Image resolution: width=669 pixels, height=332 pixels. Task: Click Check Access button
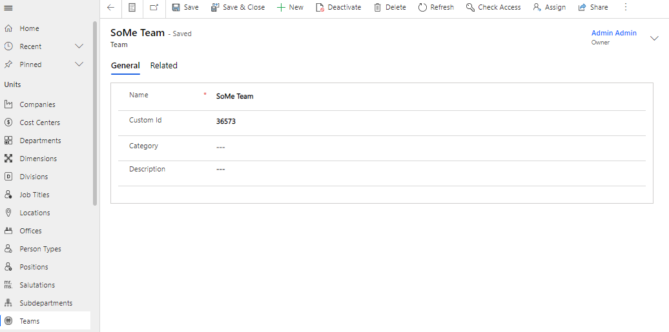pos(493,8)
